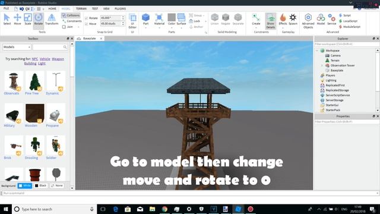This screenshot has width=380, height=214.
Task: Switch to the VIEW ribbon tab
Action: click(x=106, y=9)
